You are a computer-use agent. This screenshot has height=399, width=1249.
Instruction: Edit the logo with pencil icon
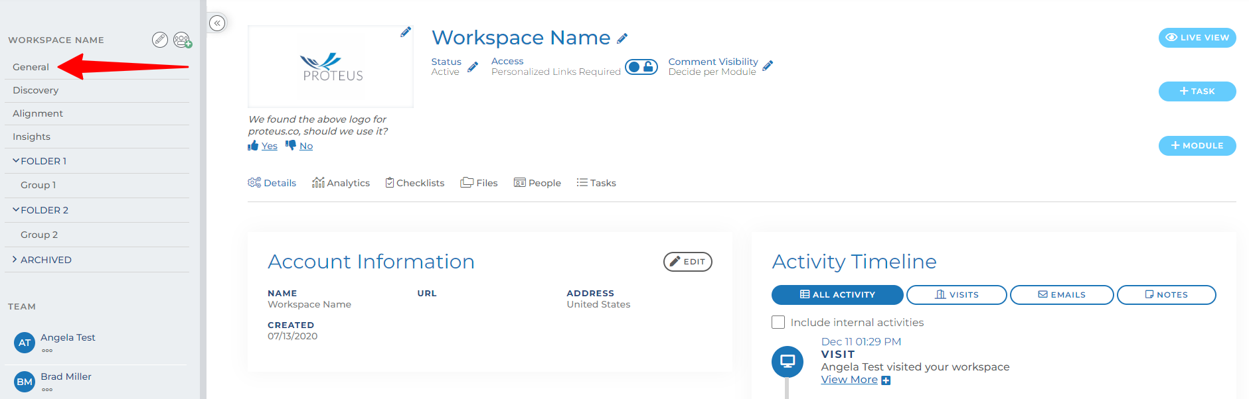pos(406,32)
